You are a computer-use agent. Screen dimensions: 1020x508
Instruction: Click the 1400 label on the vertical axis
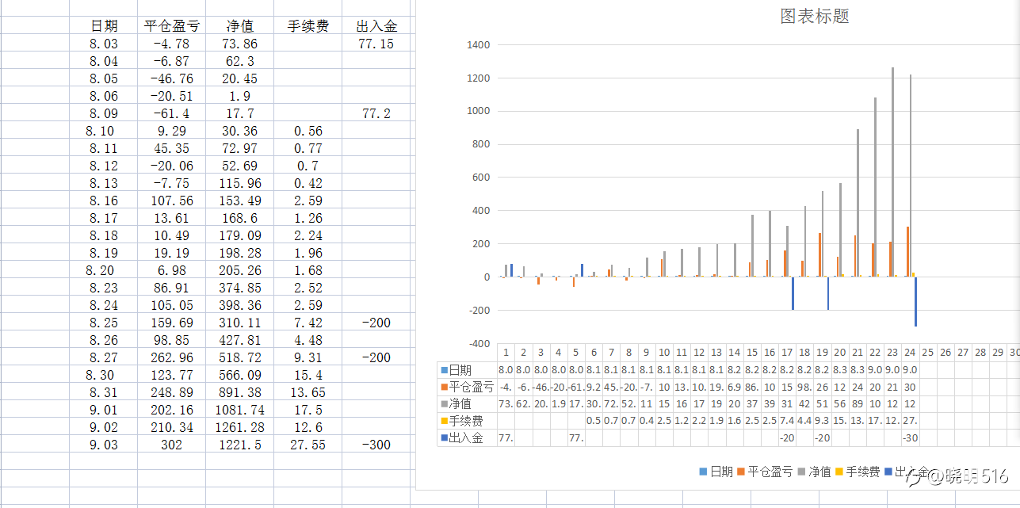pos(478,45)
